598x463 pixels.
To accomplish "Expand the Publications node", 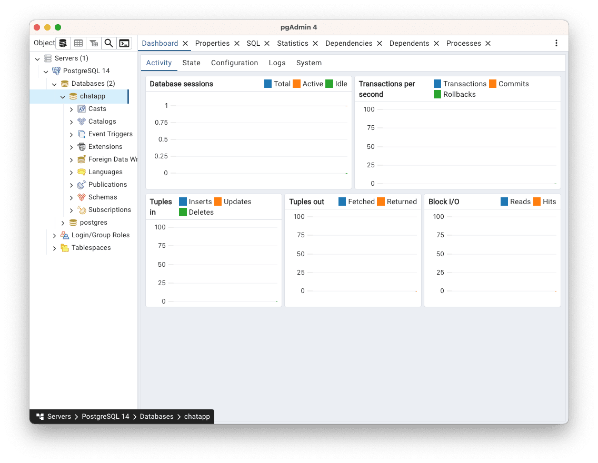I will 71,185.
